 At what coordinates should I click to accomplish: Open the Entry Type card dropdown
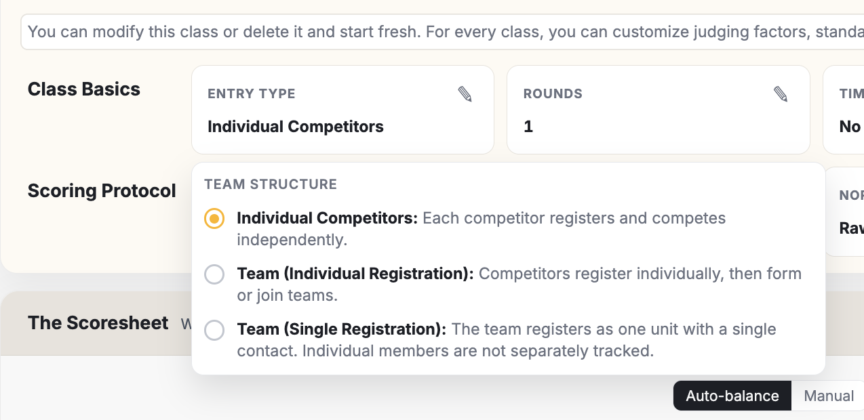point(342,110)
